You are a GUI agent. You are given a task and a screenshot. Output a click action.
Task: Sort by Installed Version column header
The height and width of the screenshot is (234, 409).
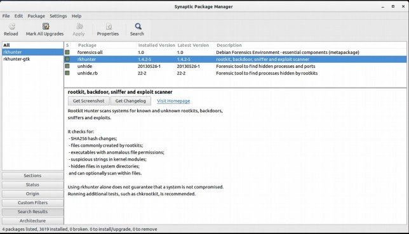156,45
